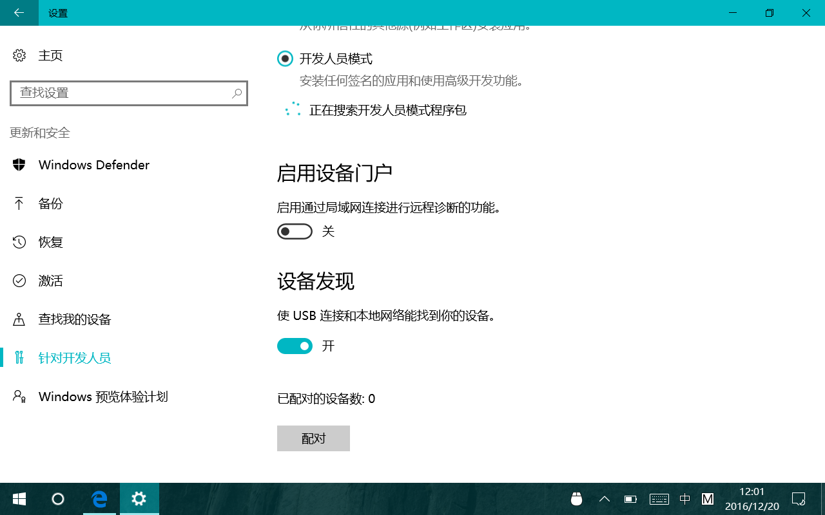Open the Recovery history icon
This screenshot has height=515, width=825.
pos(19,242)
